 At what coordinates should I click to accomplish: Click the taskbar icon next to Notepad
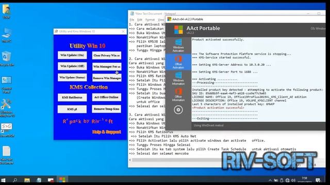coord(51,180)
